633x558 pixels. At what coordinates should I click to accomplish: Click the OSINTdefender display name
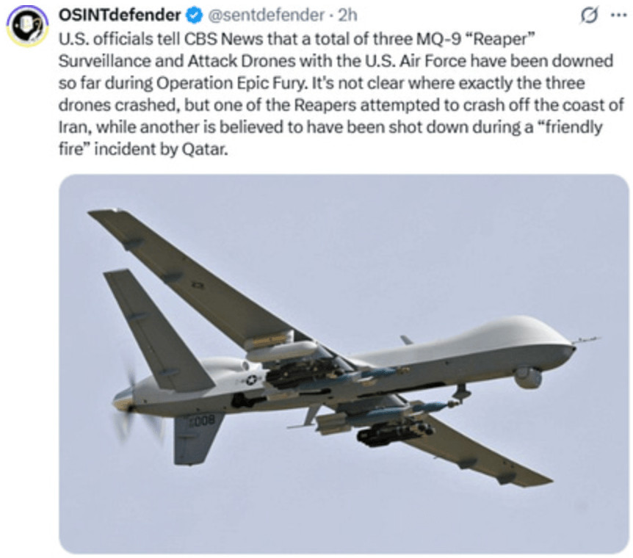[x=120, y=15]
